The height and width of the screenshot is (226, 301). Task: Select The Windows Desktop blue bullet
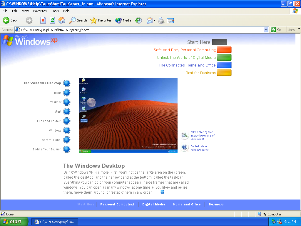[x=67, y=83]
